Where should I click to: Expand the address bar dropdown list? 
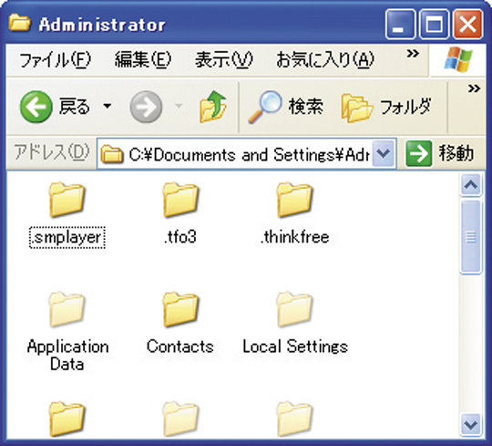(384, 153)
